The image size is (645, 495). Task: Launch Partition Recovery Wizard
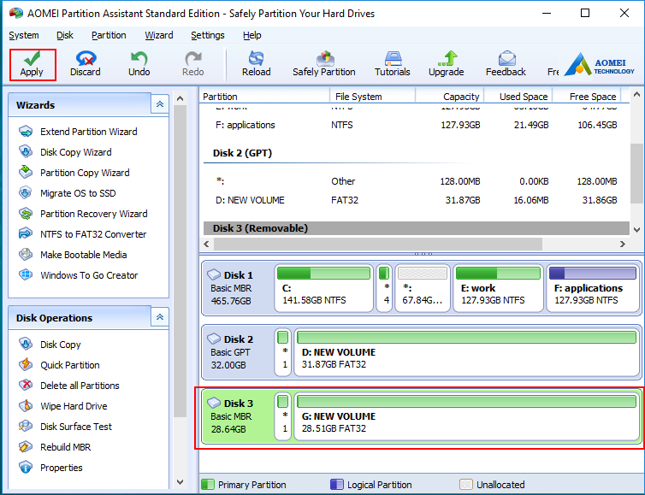pos(83,214)
